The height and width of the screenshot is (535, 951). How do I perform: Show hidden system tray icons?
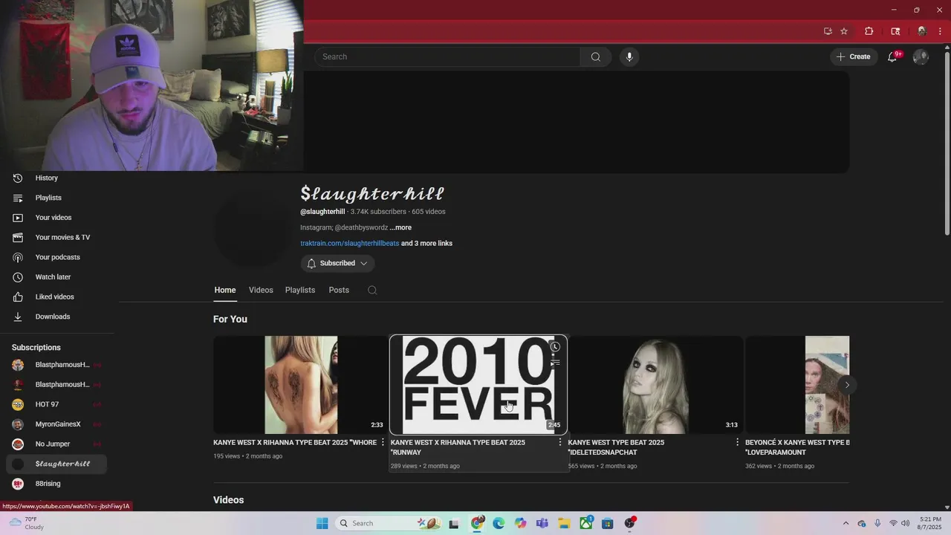[x=845, y=523]
